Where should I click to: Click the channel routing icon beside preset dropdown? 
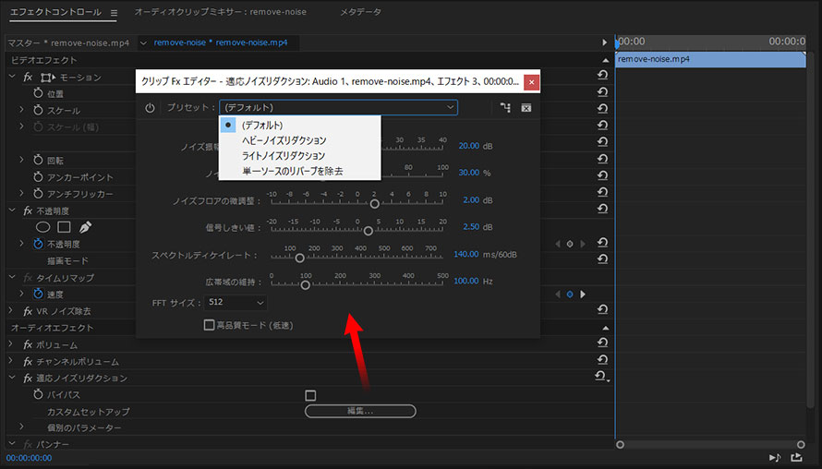pyautogui.click(x=505, y=108)
